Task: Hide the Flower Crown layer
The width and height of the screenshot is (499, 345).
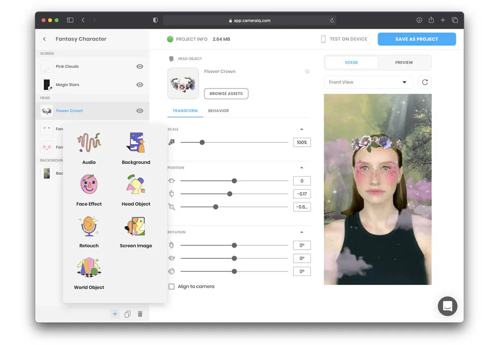Action: tap(140, 111)
